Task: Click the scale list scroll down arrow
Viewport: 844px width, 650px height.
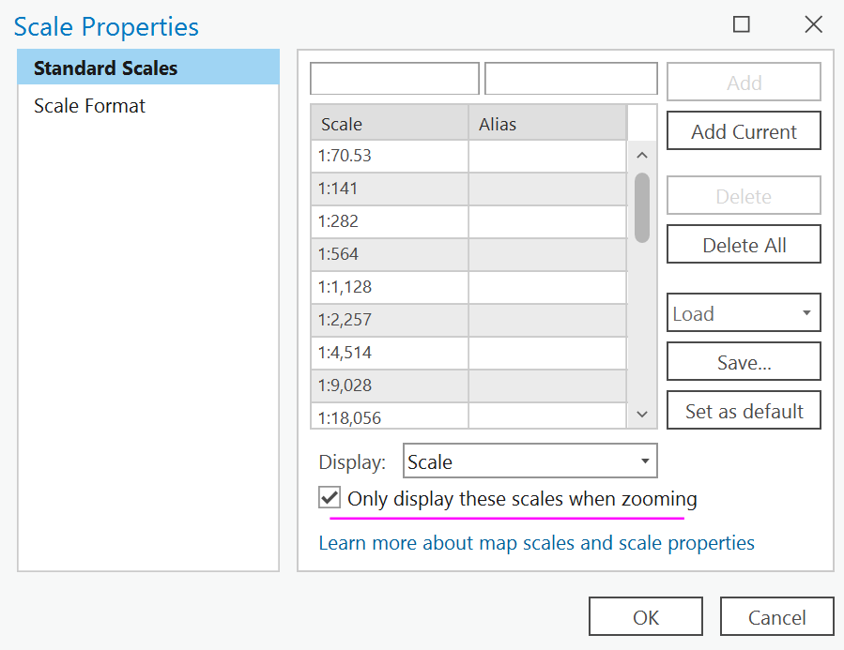Action: [x=642, y=414]
